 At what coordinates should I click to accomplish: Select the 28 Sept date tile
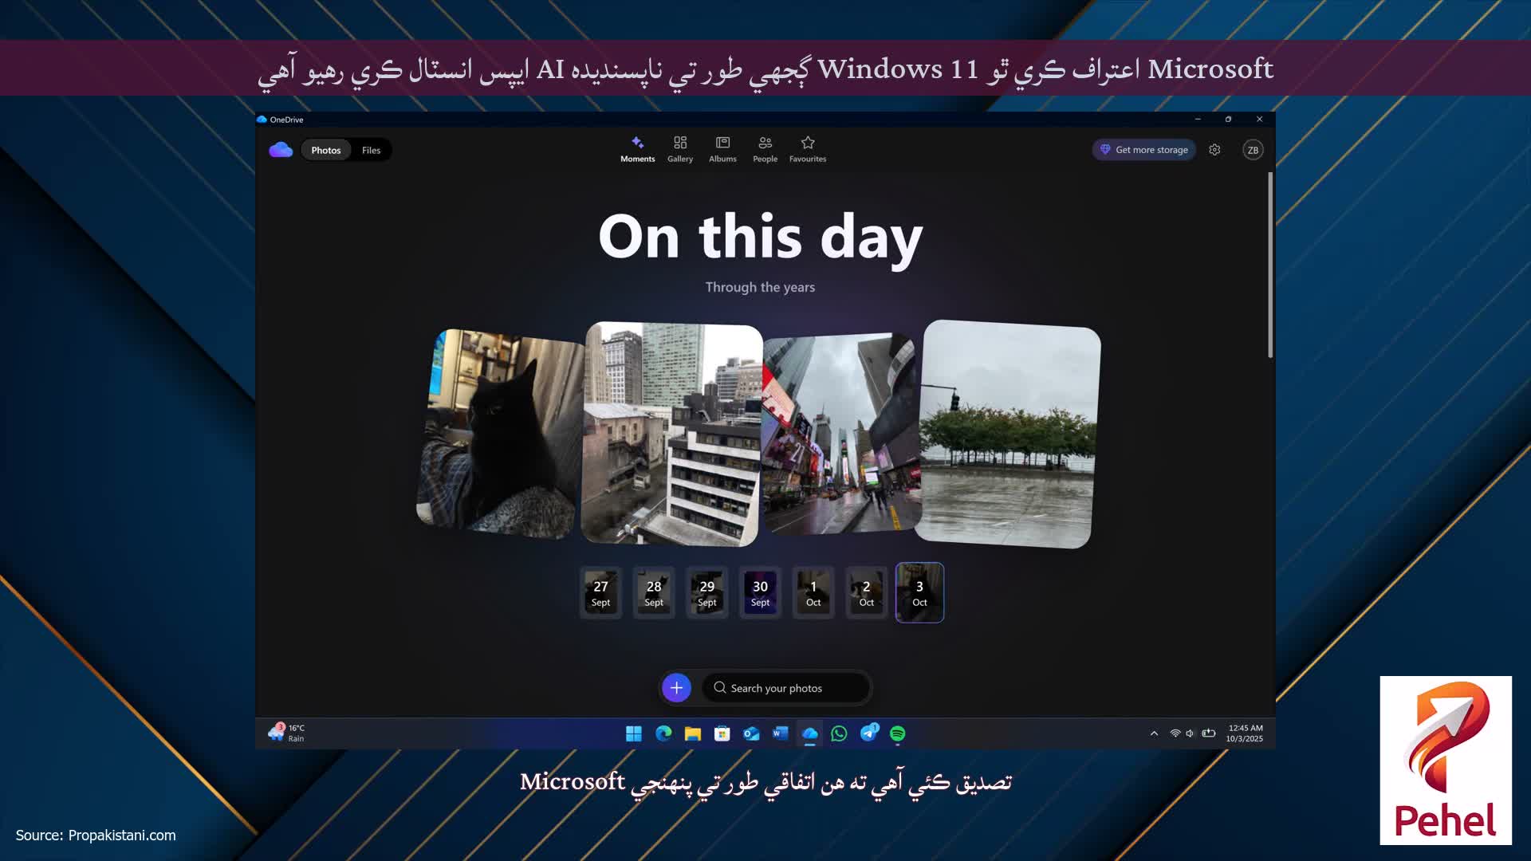[x=654, y=592]
